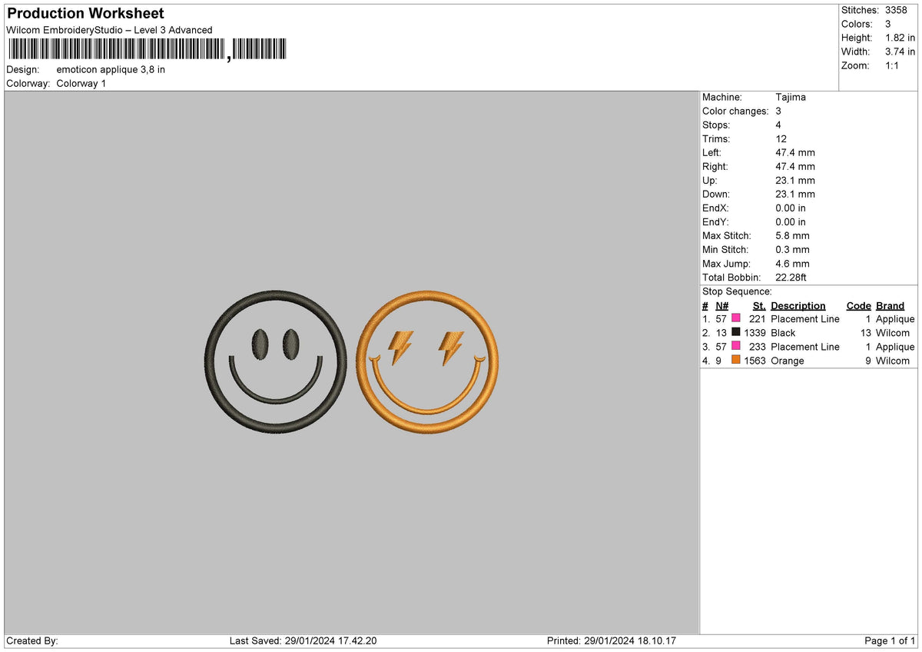This screenshot has height=652, width=922.
Task: Click the Width value '3.74 in'
Action: click(x=900, y=52)
